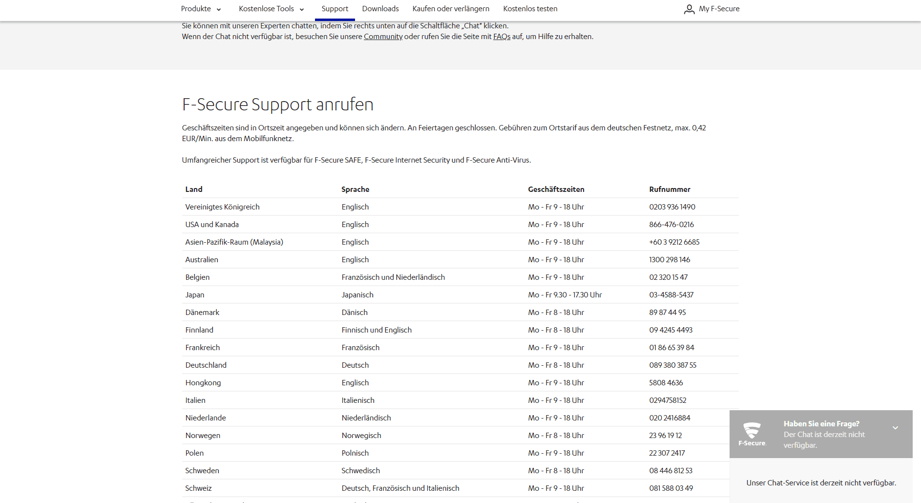Image resolution: width=921 pixels, height=503 pixels.
Task: Click the Land column header
Action: click(x=194, y=189)
